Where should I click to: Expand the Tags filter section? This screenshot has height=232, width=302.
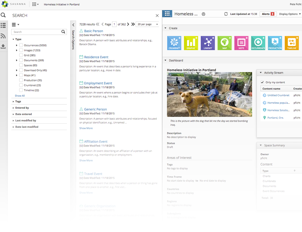click(x=13, y=101)
